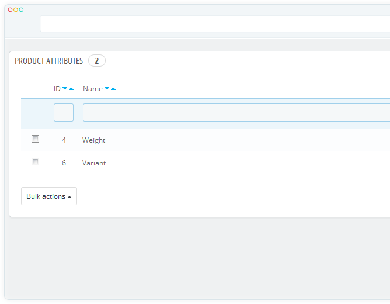Click the Name column header
Screen dimensions: 390x304
(x=93, y=89)
